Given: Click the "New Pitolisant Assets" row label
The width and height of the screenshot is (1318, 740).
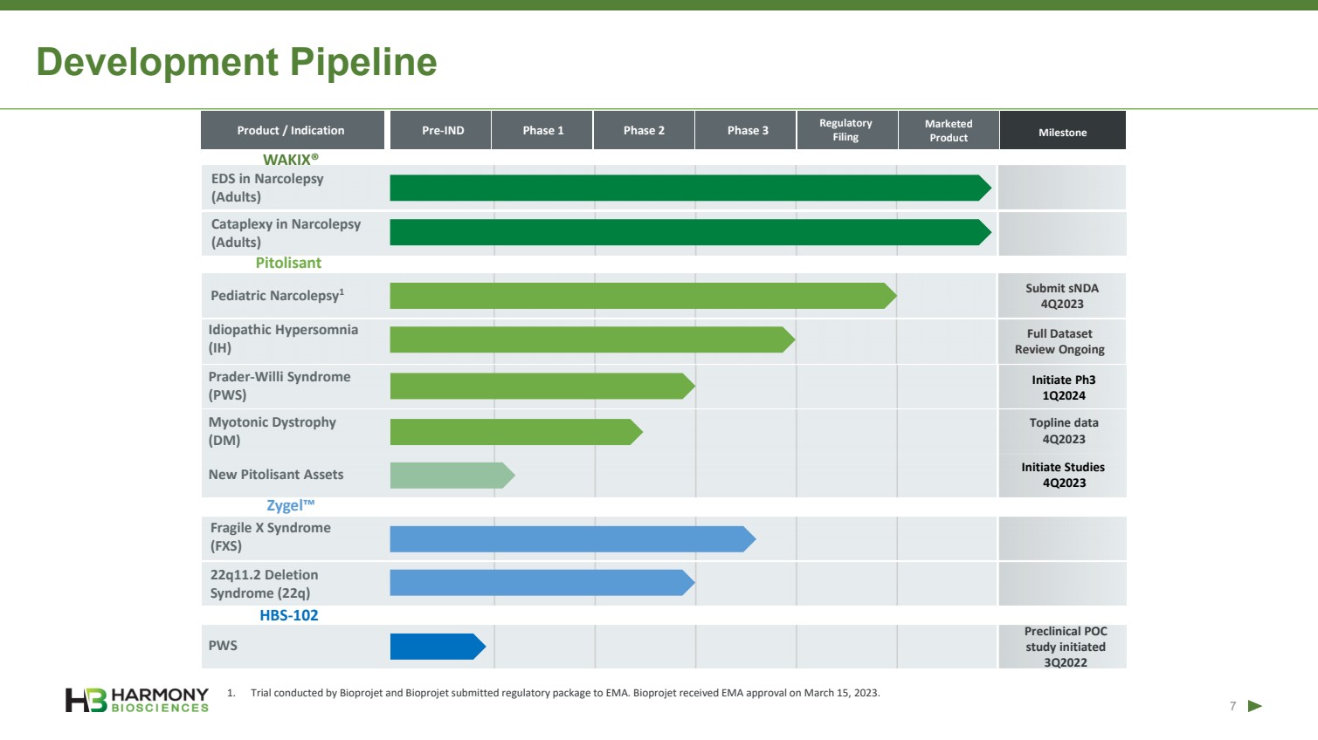Looking at the screenshot, I should point(276,475).
